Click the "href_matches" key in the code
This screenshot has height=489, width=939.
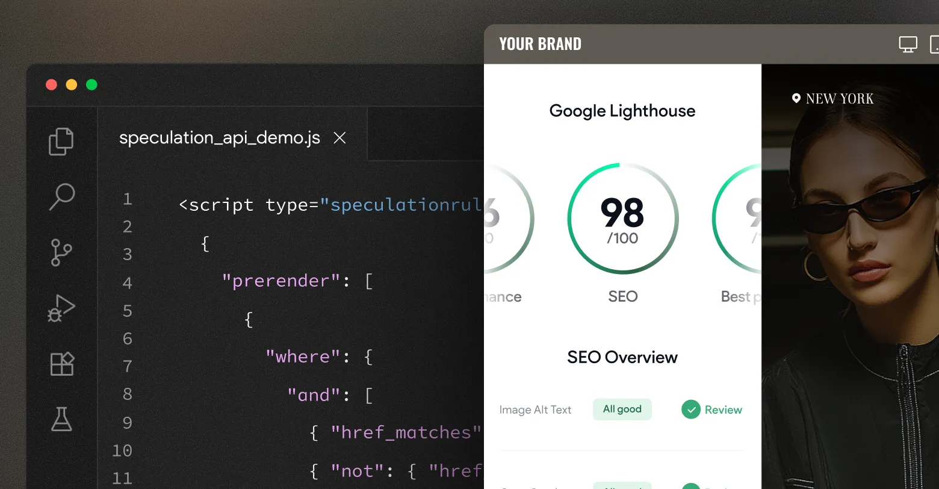pos(406,432)
